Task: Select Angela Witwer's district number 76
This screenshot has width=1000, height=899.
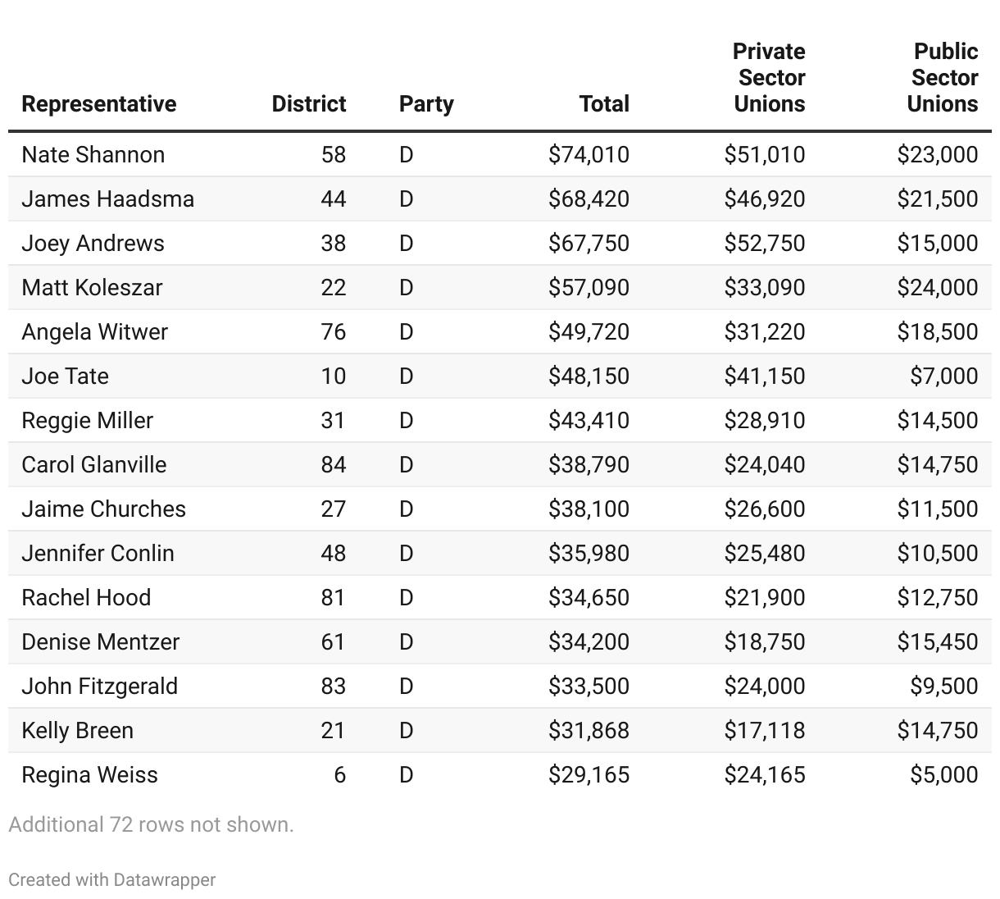Action: (334, 332)
